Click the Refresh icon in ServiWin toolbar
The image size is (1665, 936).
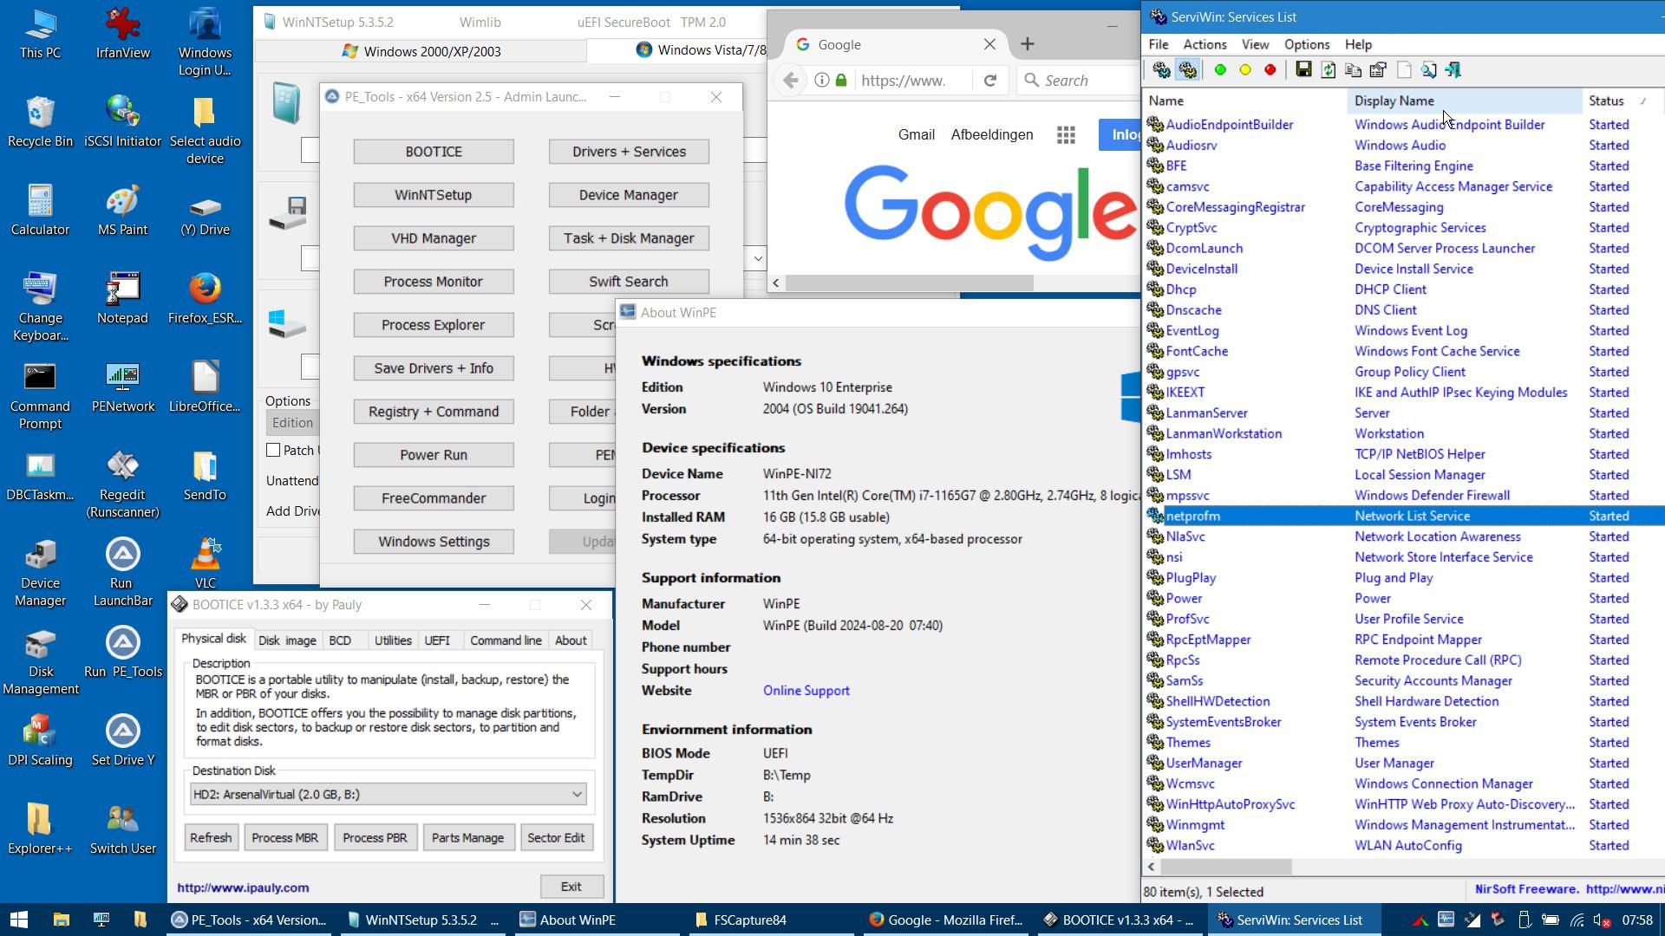[1329, 70]
